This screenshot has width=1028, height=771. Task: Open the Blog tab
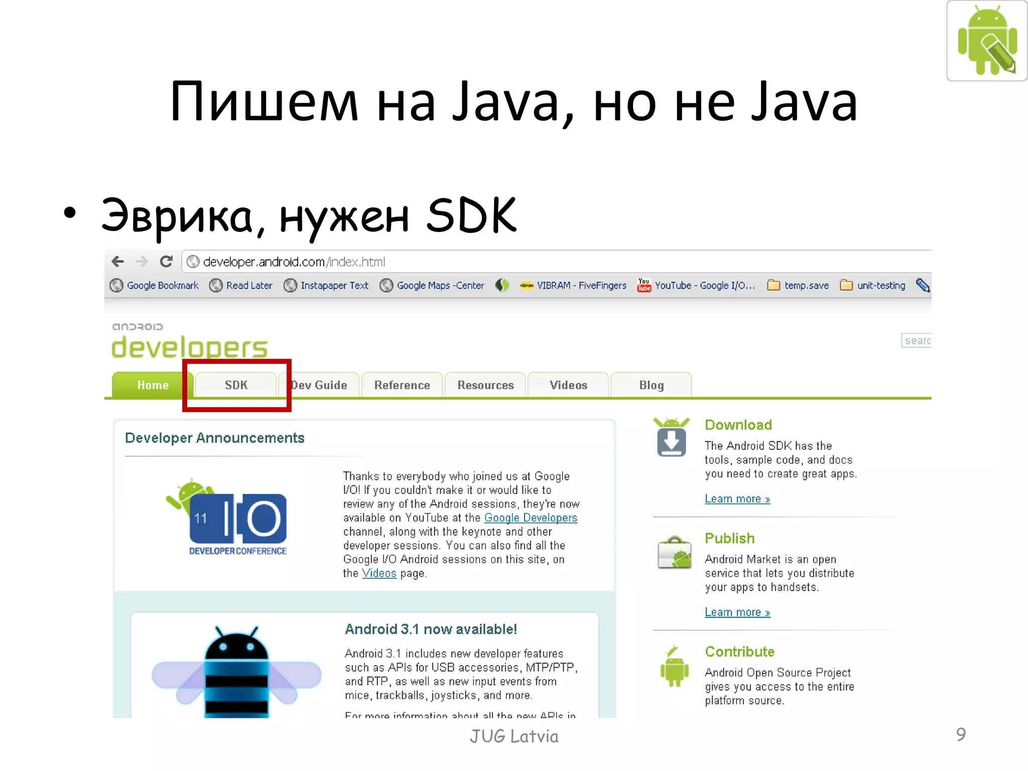652,385
